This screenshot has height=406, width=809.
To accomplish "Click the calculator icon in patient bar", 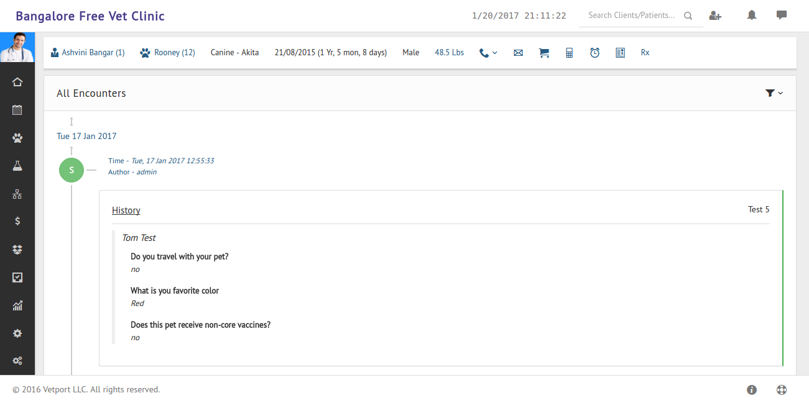I will [569, 53].
